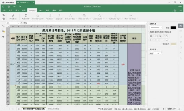Zoom in using the plus icon
The width and height of the screenshot is (184, 111).
tap(179, 109)
